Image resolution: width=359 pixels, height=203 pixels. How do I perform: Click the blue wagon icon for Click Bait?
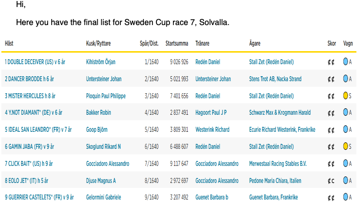(x=345, y=163)
